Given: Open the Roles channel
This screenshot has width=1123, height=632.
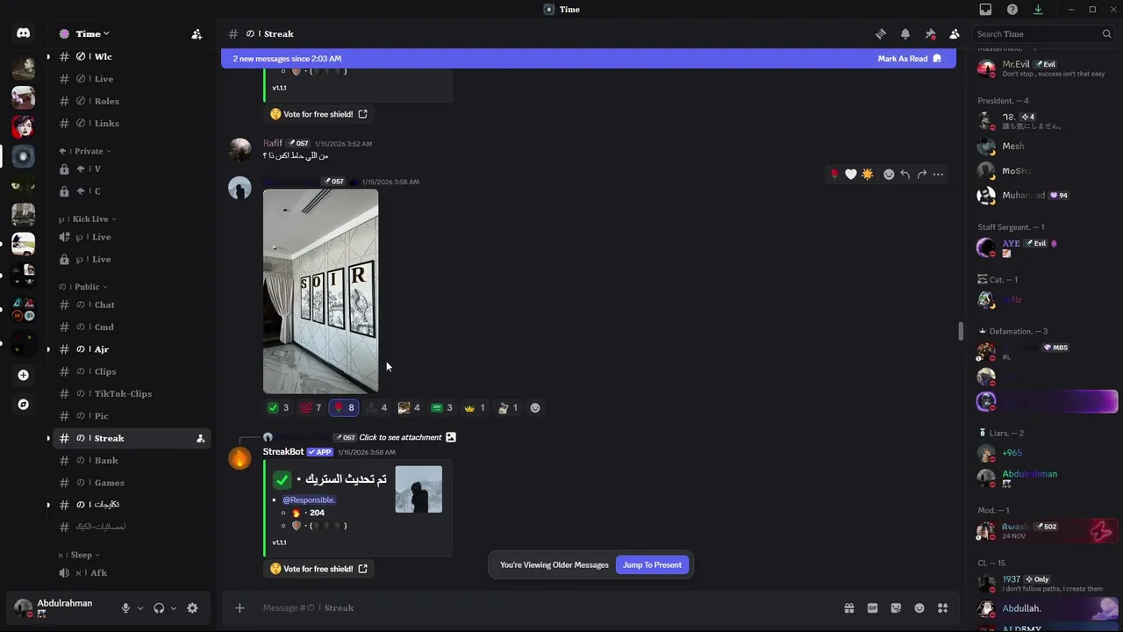Looking at the screenshot, I should pos(132,101).
